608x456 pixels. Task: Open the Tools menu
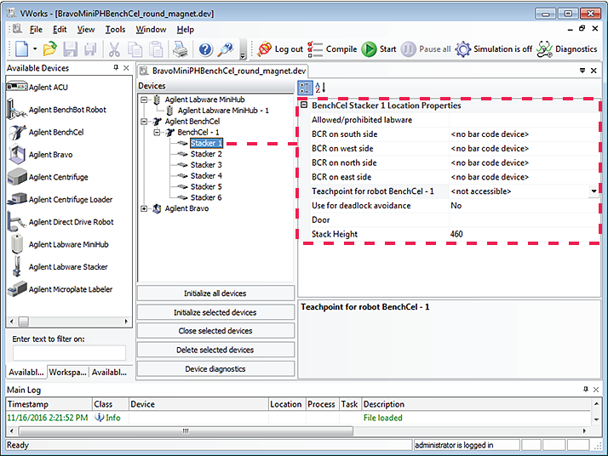[x=115, y=30]
